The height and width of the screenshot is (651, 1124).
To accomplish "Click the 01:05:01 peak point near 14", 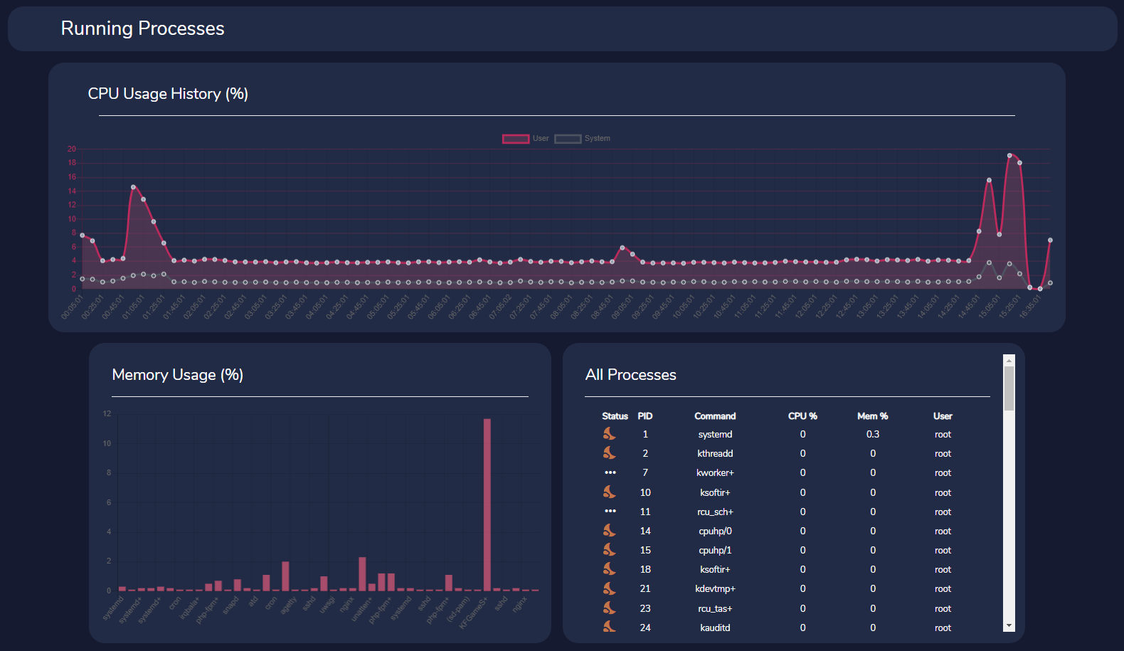I will tap(133, 187).
